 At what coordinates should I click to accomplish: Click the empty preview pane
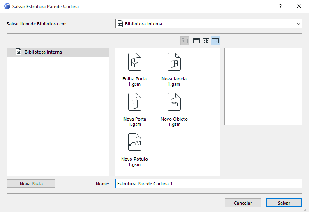point(263,87)
